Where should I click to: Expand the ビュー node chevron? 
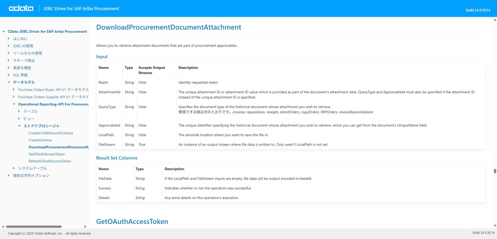pos(19,118)
